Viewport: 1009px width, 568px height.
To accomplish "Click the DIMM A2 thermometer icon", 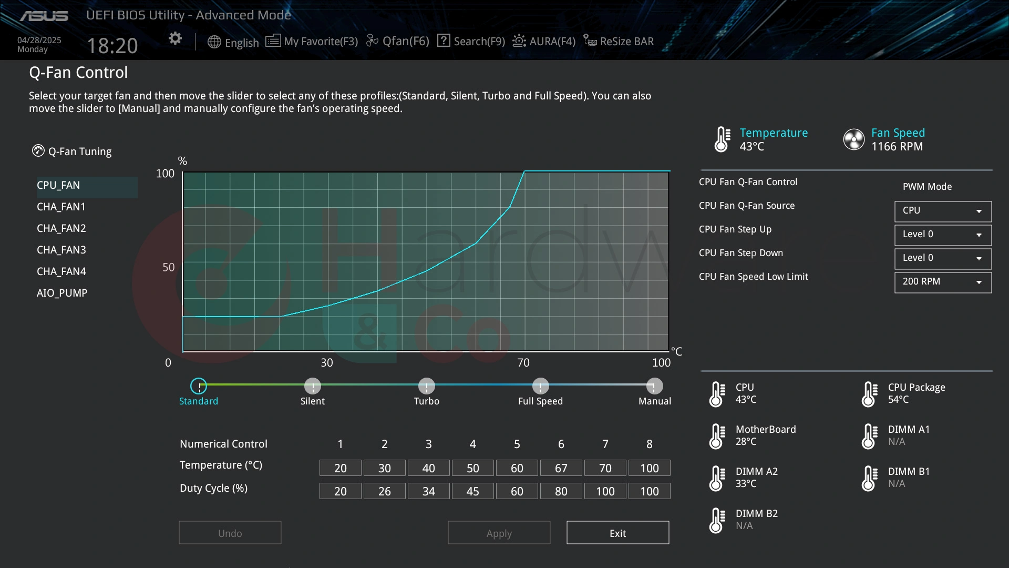I will [x=717, y=479].
